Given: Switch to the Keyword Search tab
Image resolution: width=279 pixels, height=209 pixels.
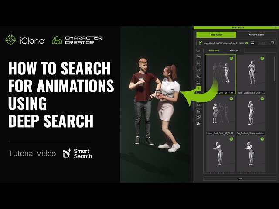Looking at the screenshot, I should point(256,35).
